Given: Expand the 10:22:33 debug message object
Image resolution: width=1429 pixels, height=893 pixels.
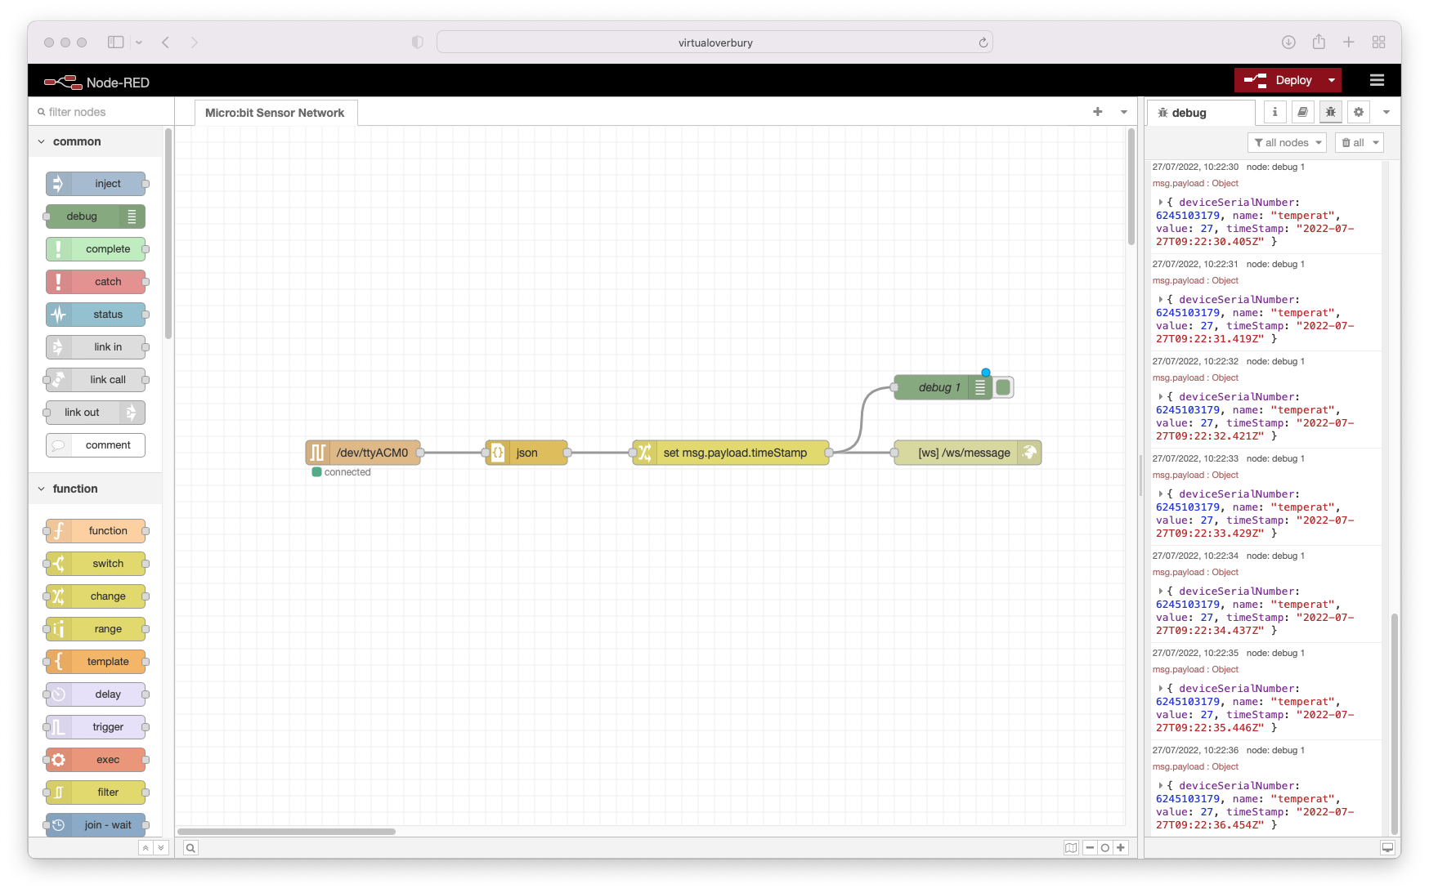Looking at the screenshot, I should pos(1160,494).
